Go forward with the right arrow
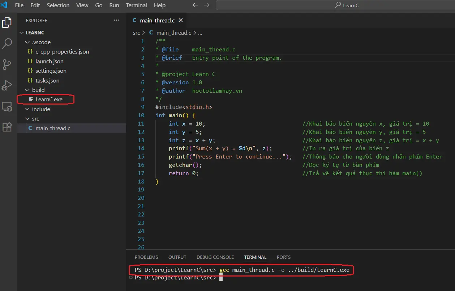 (x=206, y=5)
